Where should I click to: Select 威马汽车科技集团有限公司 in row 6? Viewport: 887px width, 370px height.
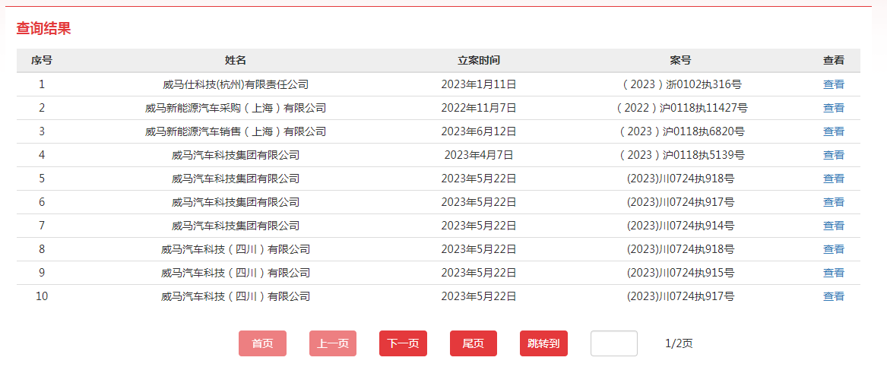pyautogui.click(x=236, y=203)
